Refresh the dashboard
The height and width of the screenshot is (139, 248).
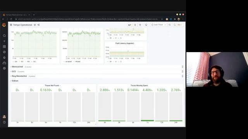tap(174, 25)
